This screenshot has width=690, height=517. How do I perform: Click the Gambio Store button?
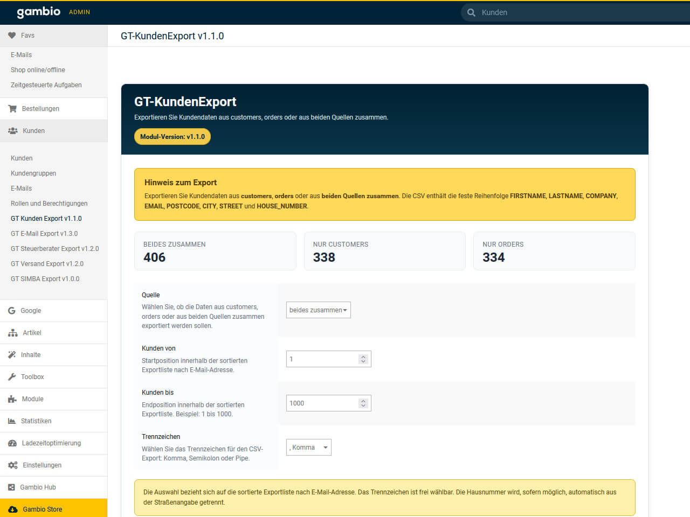click(x=42, y=509)
